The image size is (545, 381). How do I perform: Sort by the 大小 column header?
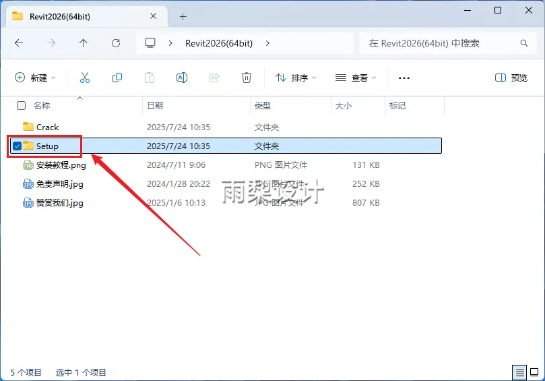pyautogui.click(x=344, y=105)
